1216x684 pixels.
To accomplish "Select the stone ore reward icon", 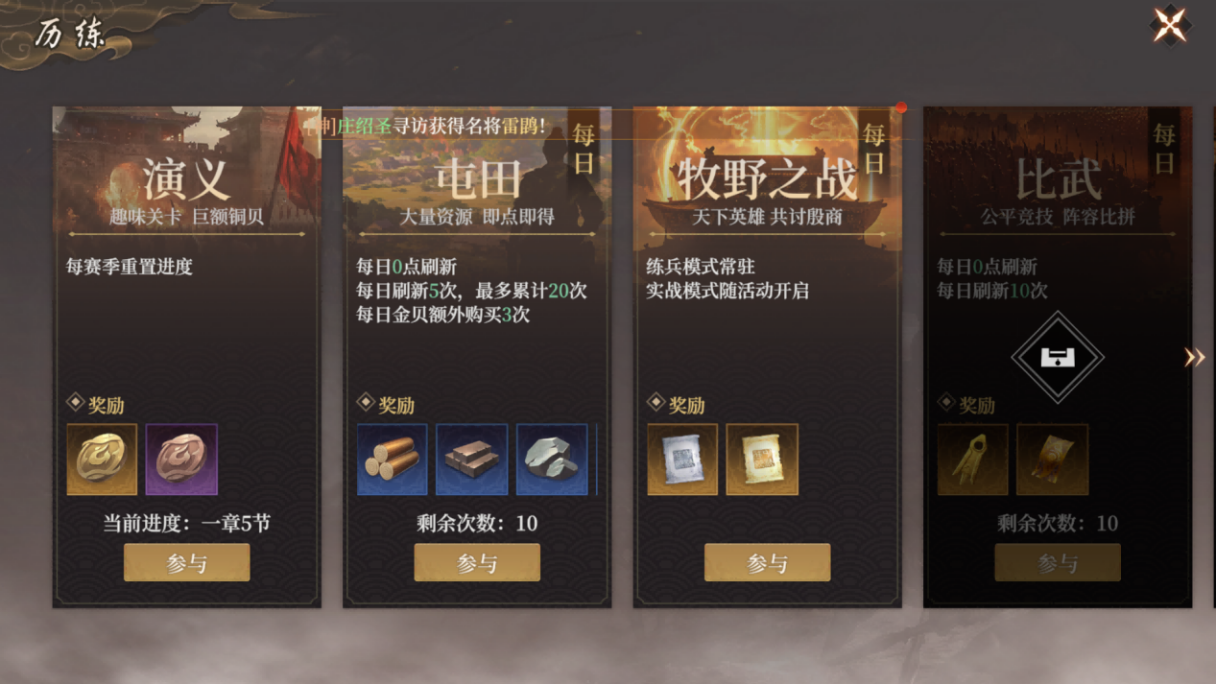I will tap(552, 460).
